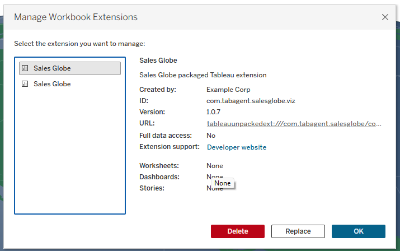The width and height of the screenshot is (400, 251).
Task: Click the chart icon of unhighlighted Sales Globe
Action: [x=25, y=84]
